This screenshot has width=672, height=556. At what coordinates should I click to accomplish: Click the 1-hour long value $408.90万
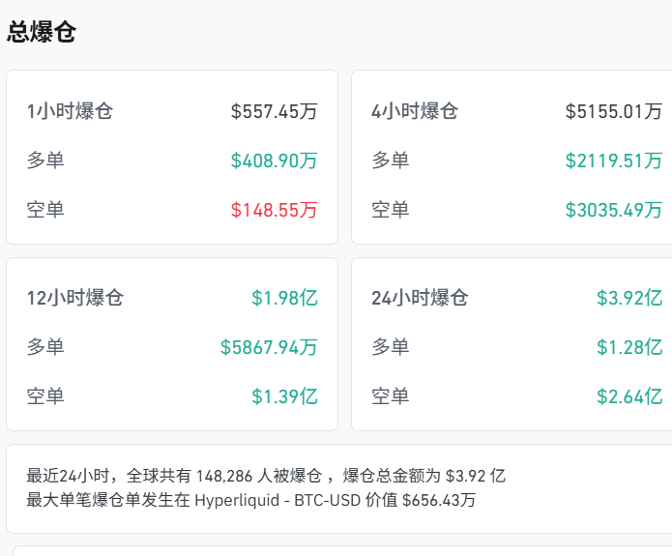pos(274,161)
